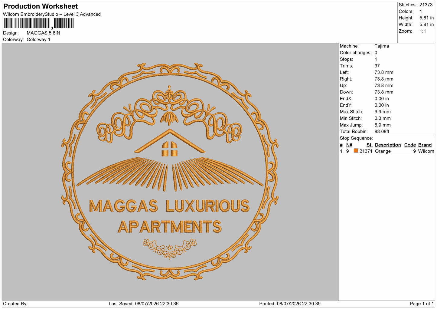This screenshot has height=309, width=437.
Task: Click the Colors count value
Action: (421, 12)
